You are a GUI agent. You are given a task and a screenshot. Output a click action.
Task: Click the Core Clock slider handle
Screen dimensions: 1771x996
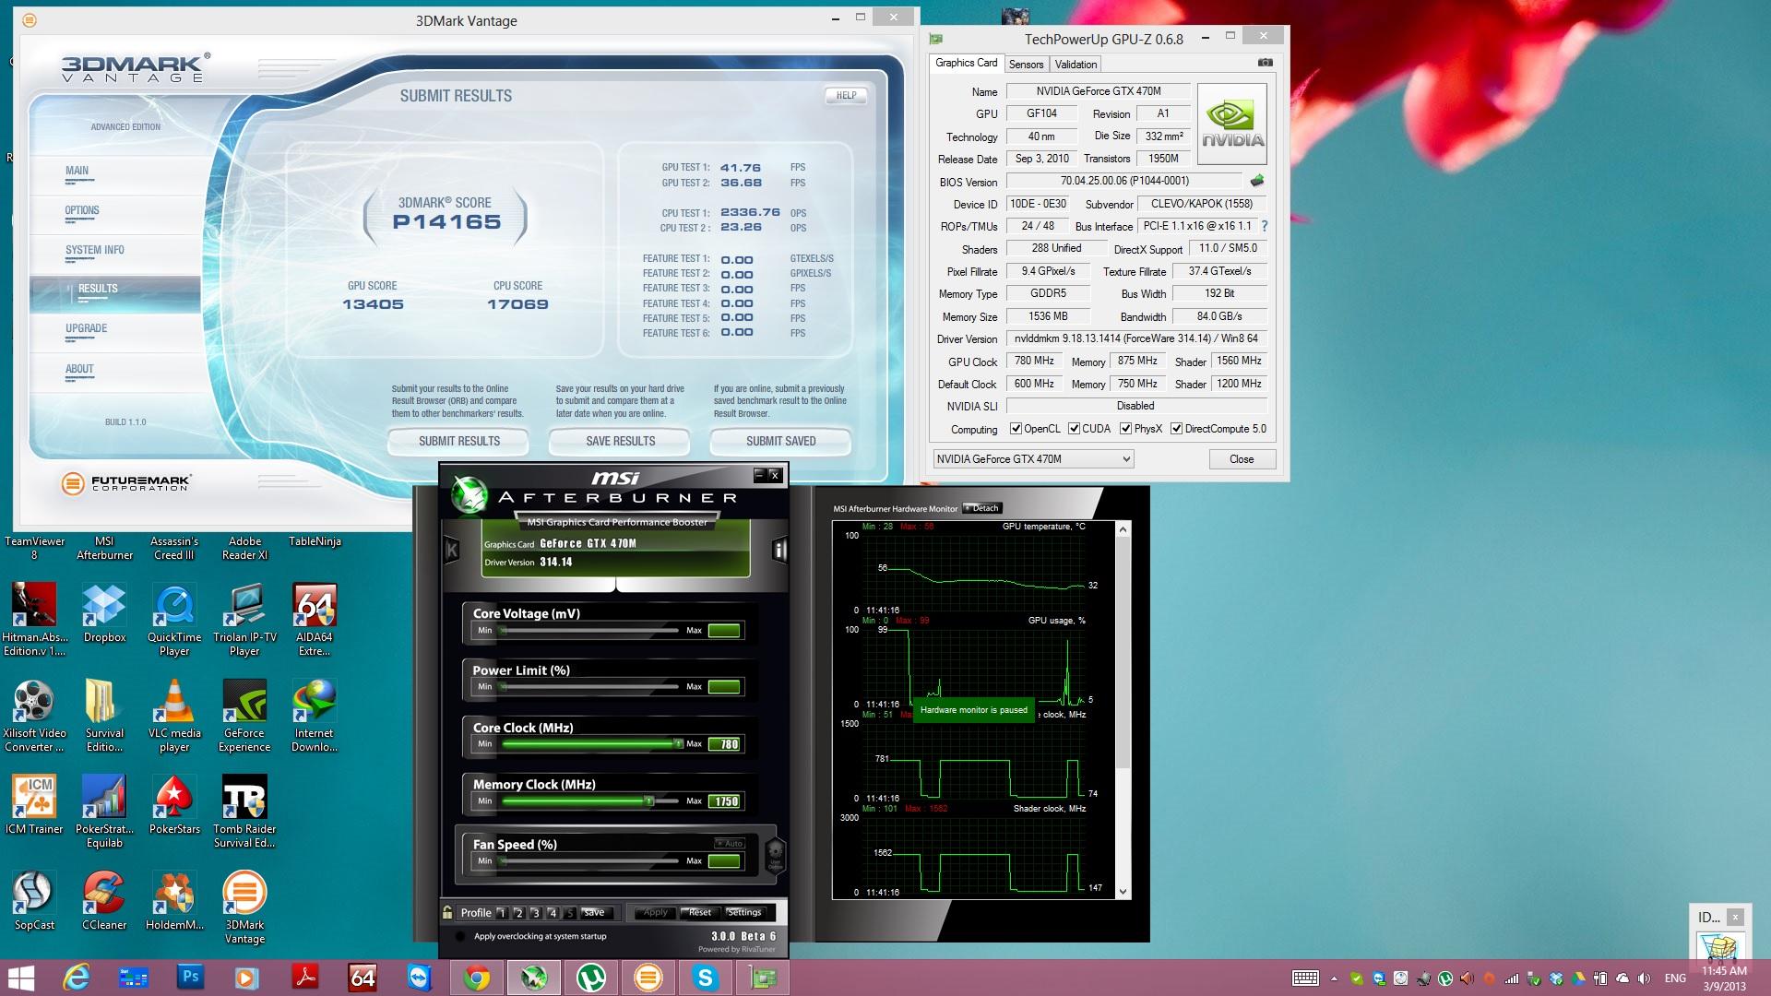[x=678, y=743]
